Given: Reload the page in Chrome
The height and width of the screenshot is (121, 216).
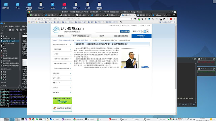Looking at the screenshot, I should pos(35,19).
